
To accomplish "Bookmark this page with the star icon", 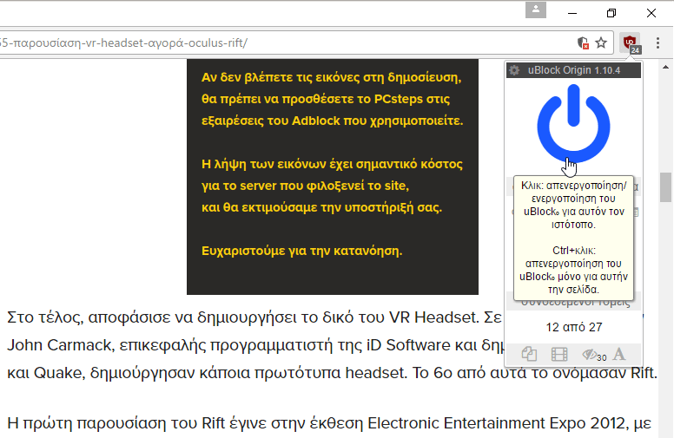I will (x=601, y=42).
